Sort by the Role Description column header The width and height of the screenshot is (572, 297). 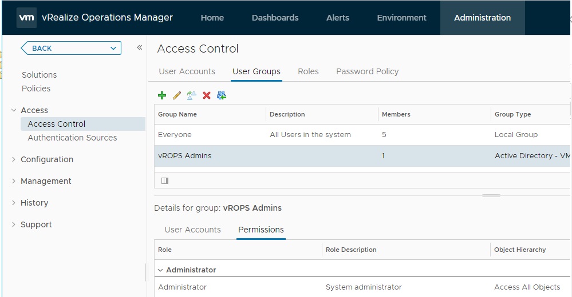351,250
